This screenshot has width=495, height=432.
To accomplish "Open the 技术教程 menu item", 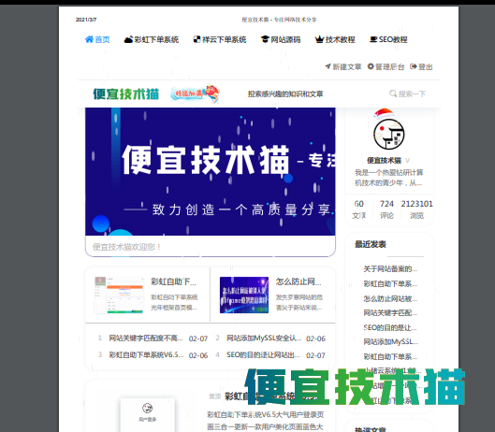I will point(335,39).
